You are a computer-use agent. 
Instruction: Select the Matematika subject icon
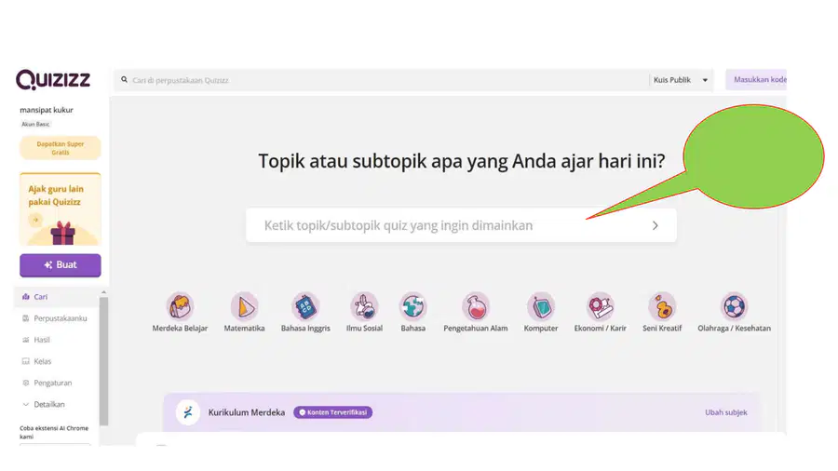tap(244, 306)
